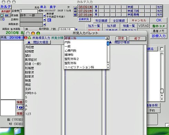169x135 pixels.
Task: Click the left-right arrows beside 描画1
Action: [x=21, y=108]
